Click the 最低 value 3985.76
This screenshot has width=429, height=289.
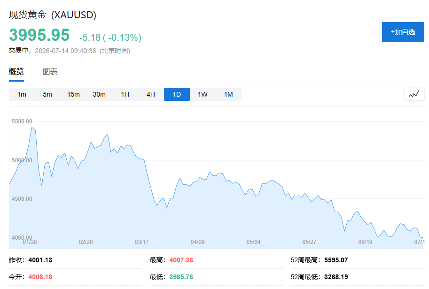[x=181, y=277]
